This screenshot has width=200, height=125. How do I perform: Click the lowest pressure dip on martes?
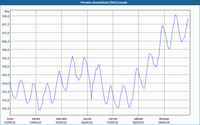click(39, 110)
